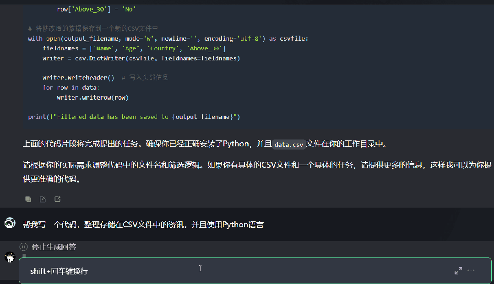Click the inline code data.csv
Viewport: 494px width, 284px height.
coord(288,145)
